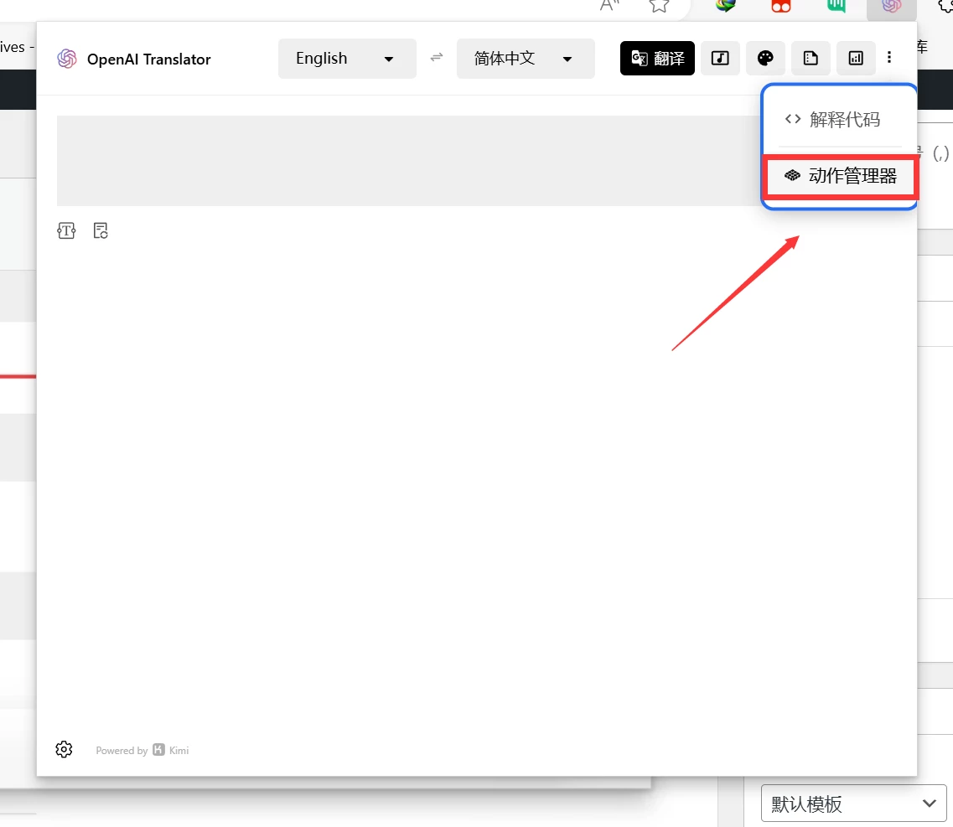Select the polishing mode music-note icon

(720, 59)
